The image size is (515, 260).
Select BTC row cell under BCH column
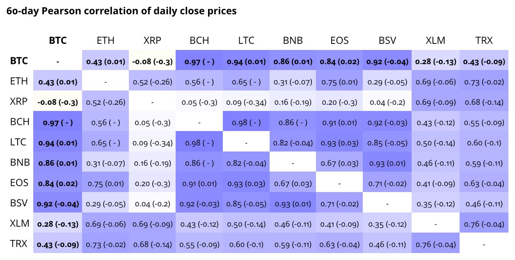point(199,61)
